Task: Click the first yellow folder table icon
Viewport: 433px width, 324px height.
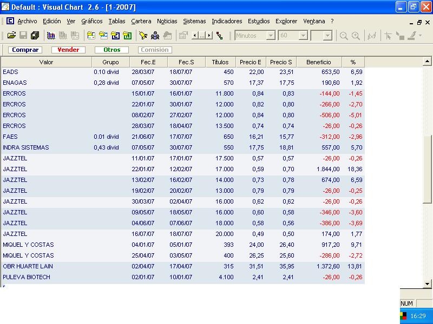Action: [x=91, y=36]
